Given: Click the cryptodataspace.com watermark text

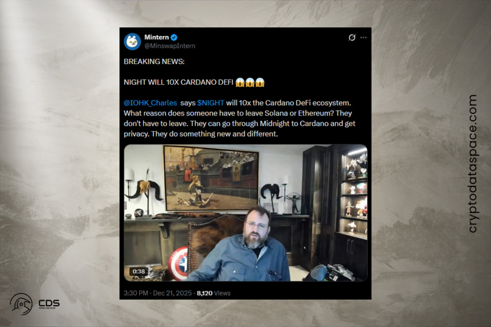Looking at the screenshot, I should 472,164.
